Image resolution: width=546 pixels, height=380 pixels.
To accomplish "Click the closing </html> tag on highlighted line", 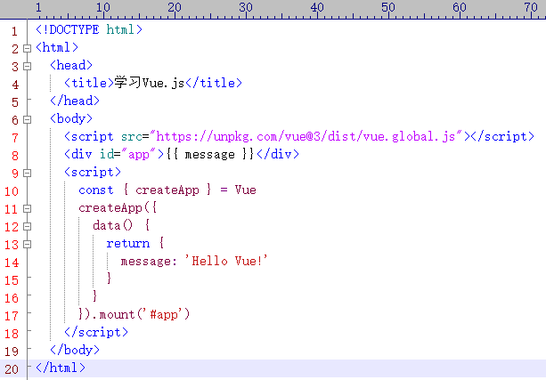I will click(61, 368).
